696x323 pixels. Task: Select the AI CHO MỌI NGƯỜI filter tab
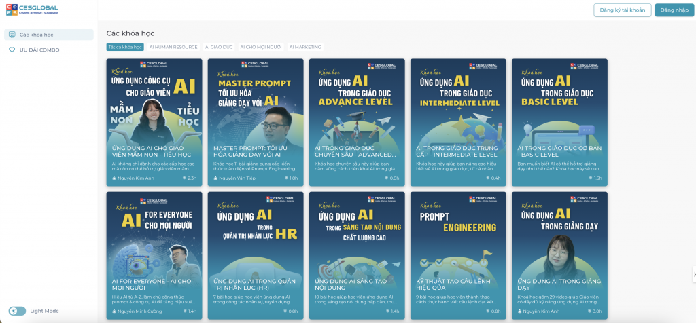[261, 47]
